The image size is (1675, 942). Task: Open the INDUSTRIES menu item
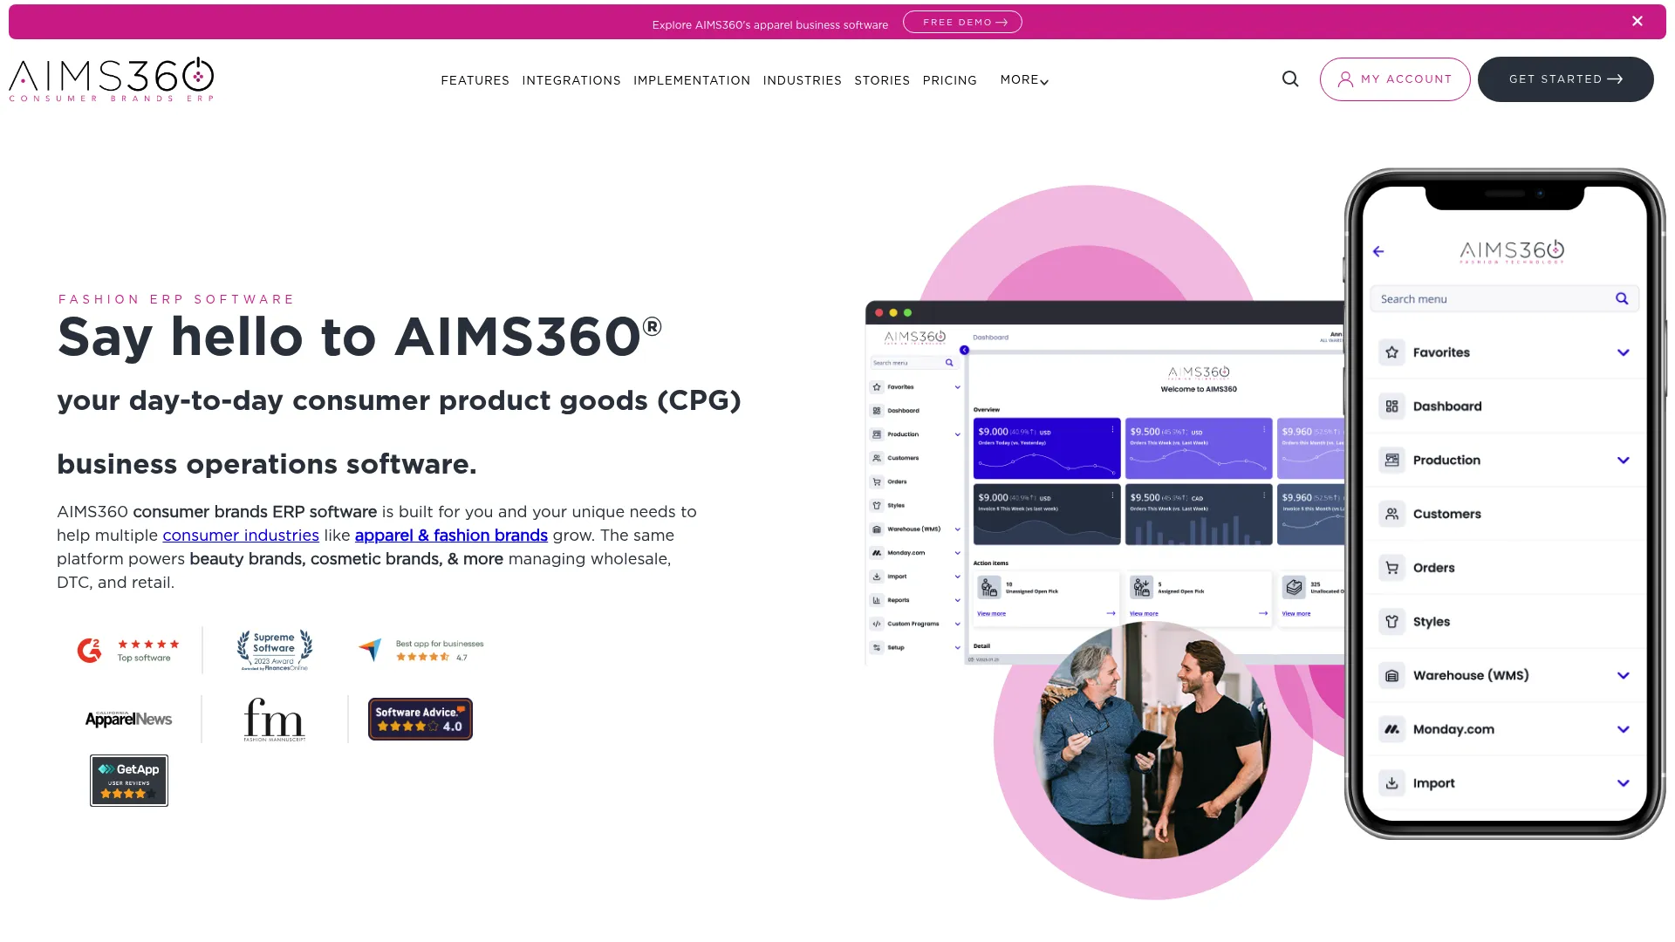coord(802,80)
